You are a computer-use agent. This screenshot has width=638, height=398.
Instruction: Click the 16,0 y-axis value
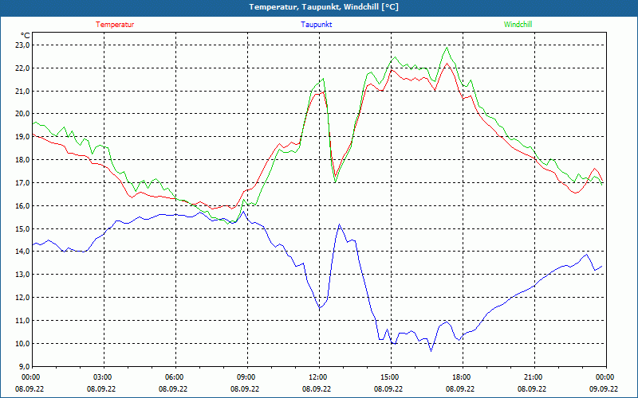(x=22, y=206)
